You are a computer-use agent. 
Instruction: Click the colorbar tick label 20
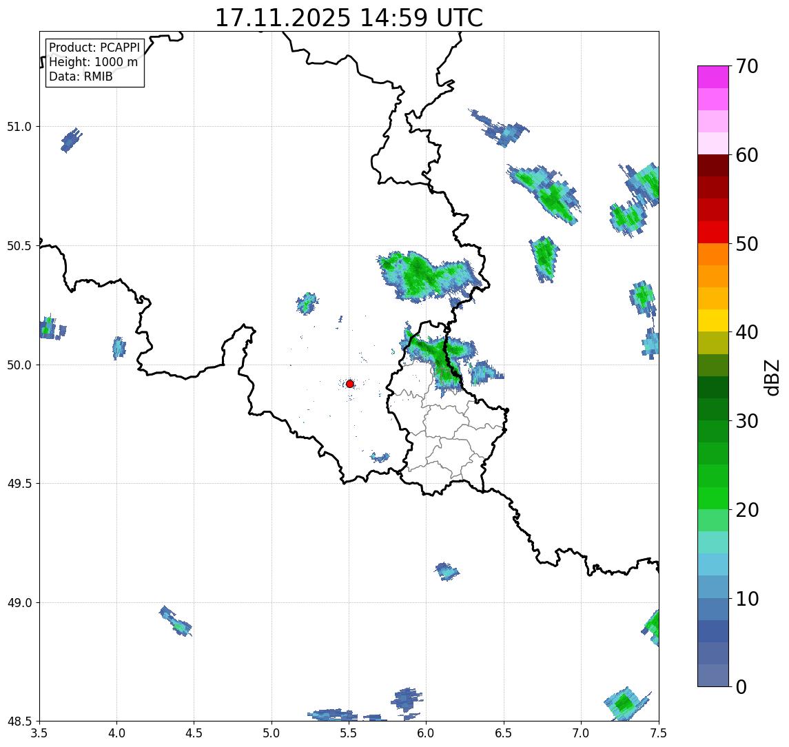pos(747,509)
